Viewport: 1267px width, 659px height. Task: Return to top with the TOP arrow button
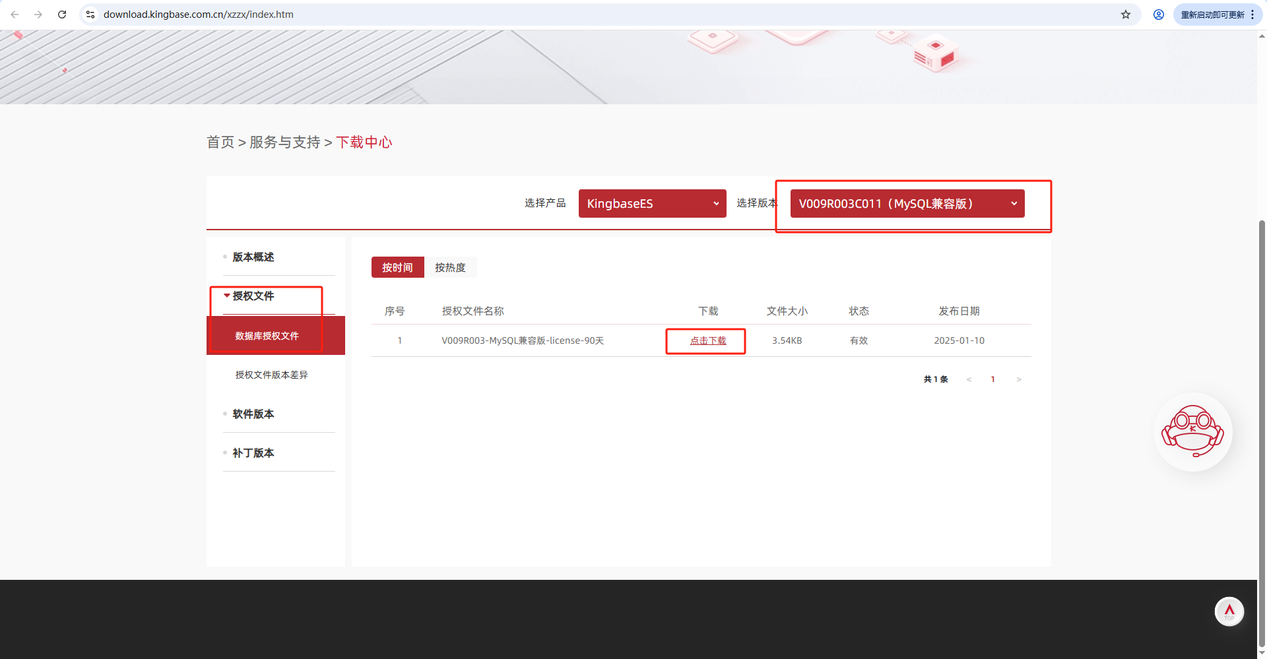coord(1229,612)
